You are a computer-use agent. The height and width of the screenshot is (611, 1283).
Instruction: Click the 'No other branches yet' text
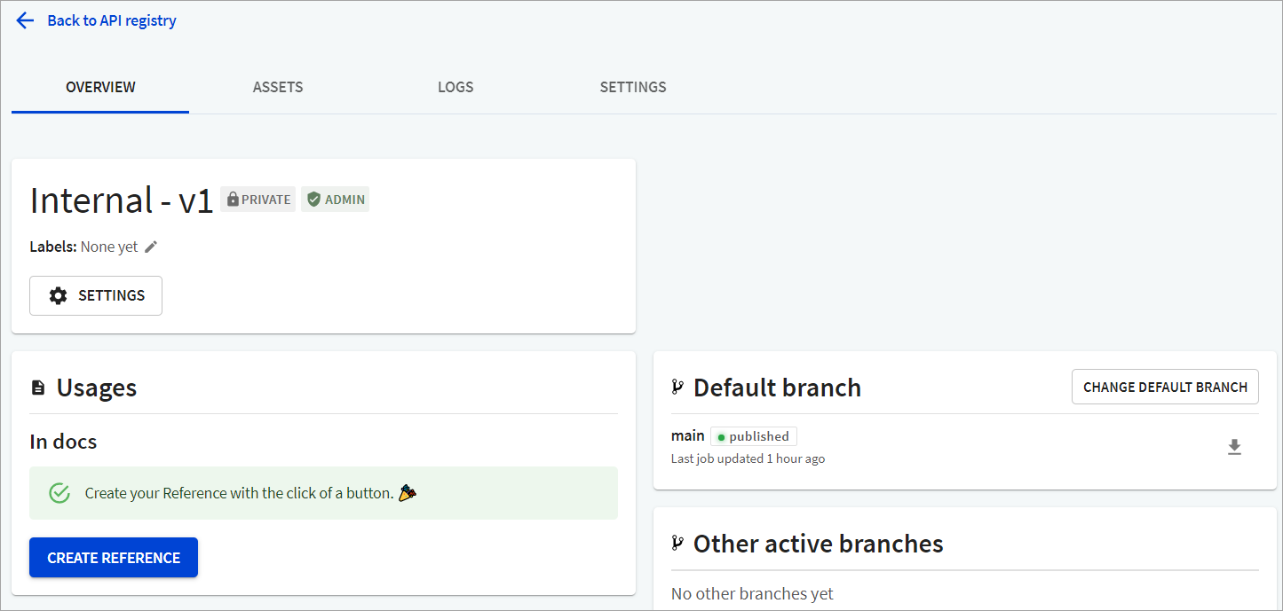[752, 593]
